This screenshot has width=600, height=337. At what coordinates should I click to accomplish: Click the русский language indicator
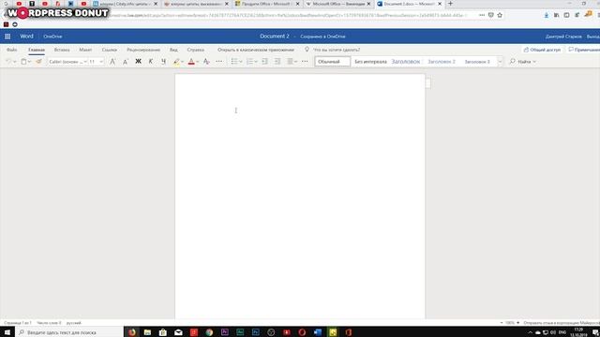(74, 323)
